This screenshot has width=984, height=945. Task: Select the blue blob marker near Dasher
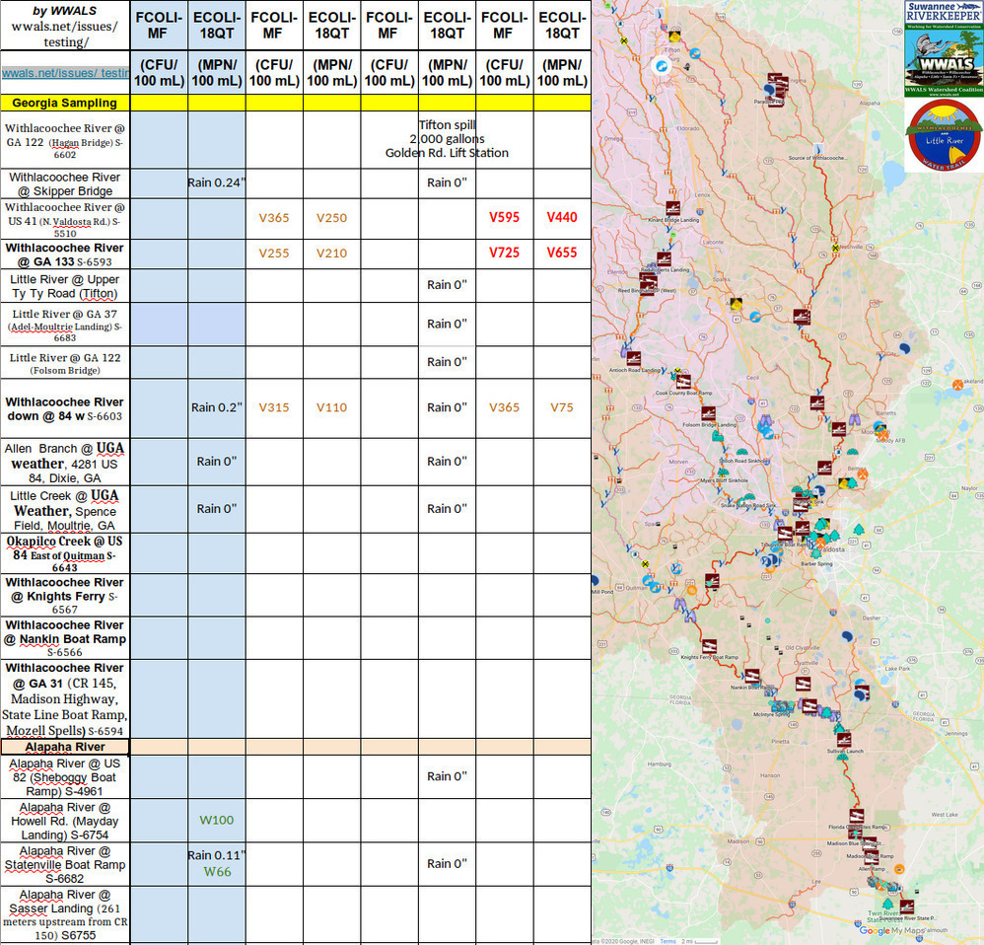point(847,636)
